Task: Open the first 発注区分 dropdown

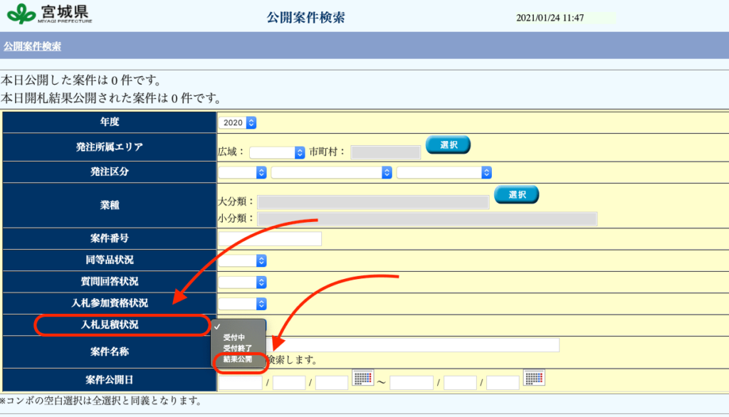Action: coord(242,172)
